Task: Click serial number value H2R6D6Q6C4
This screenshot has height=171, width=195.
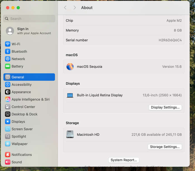Action: [170, 40]
